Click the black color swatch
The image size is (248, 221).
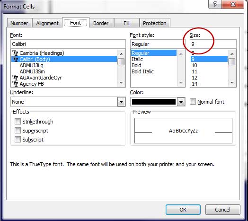click(x=154, y=102)
